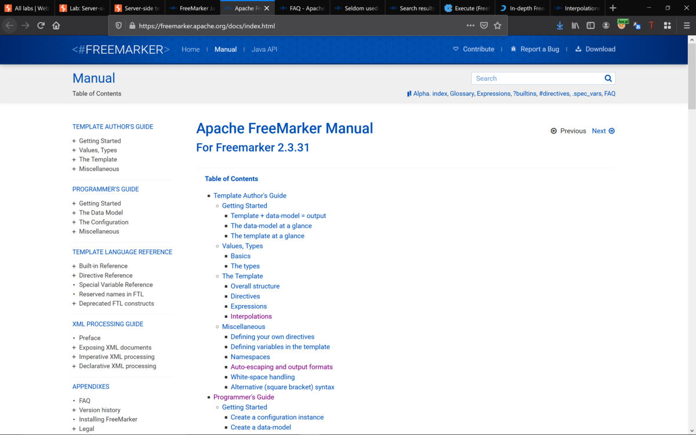Click the scrollbar down arrow

[x=691, y=430]
